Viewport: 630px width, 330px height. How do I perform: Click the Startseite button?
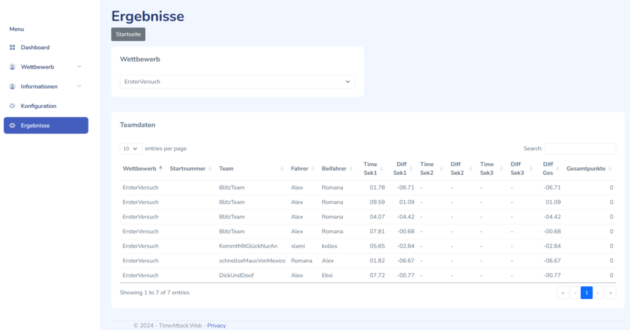click(128, 34)
